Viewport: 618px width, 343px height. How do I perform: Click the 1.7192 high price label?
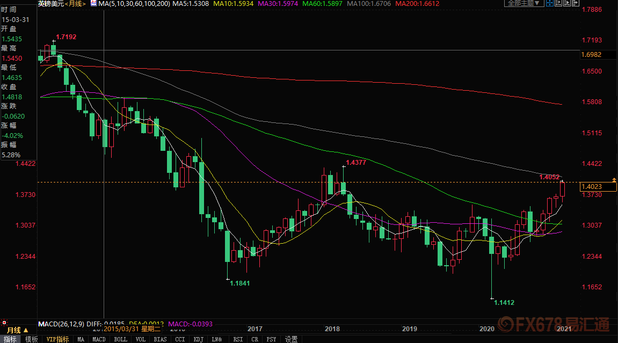[x=66, y=37]
